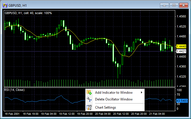Click the 1.4520 price axis label
Viewport: 191px width, 119px height.
pos(181,26)
